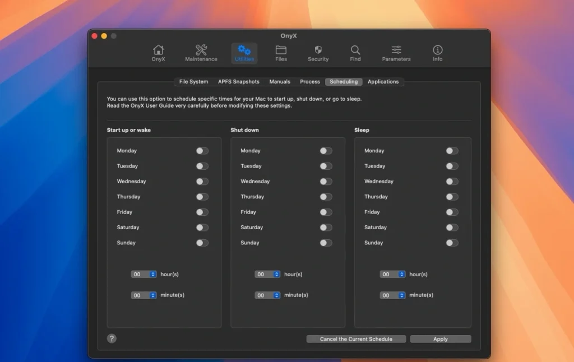The height and width of the screenshot is (362, 574).
Task: Toggle Thursday in Shut down column
Action: coord(326,197)
